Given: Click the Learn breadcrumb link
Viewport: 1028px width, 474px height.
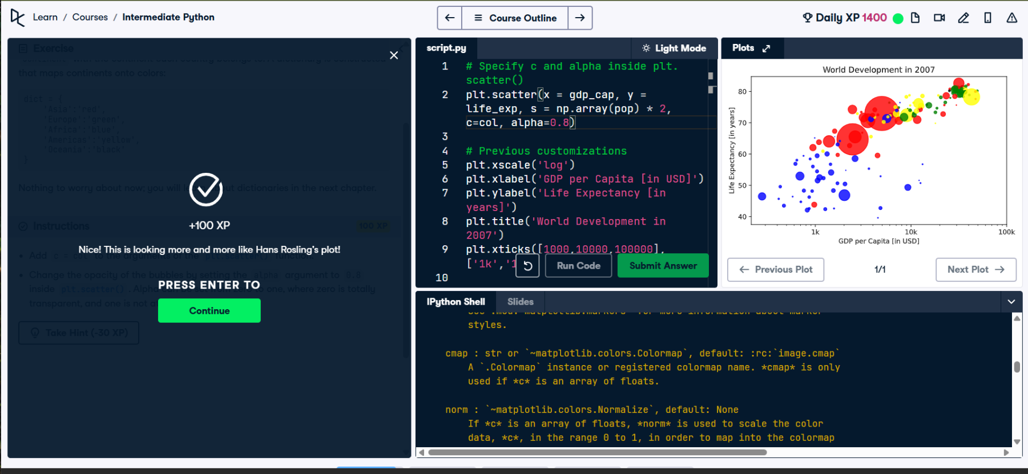Looking at the screenshot, I should click(x=45, y=17).
